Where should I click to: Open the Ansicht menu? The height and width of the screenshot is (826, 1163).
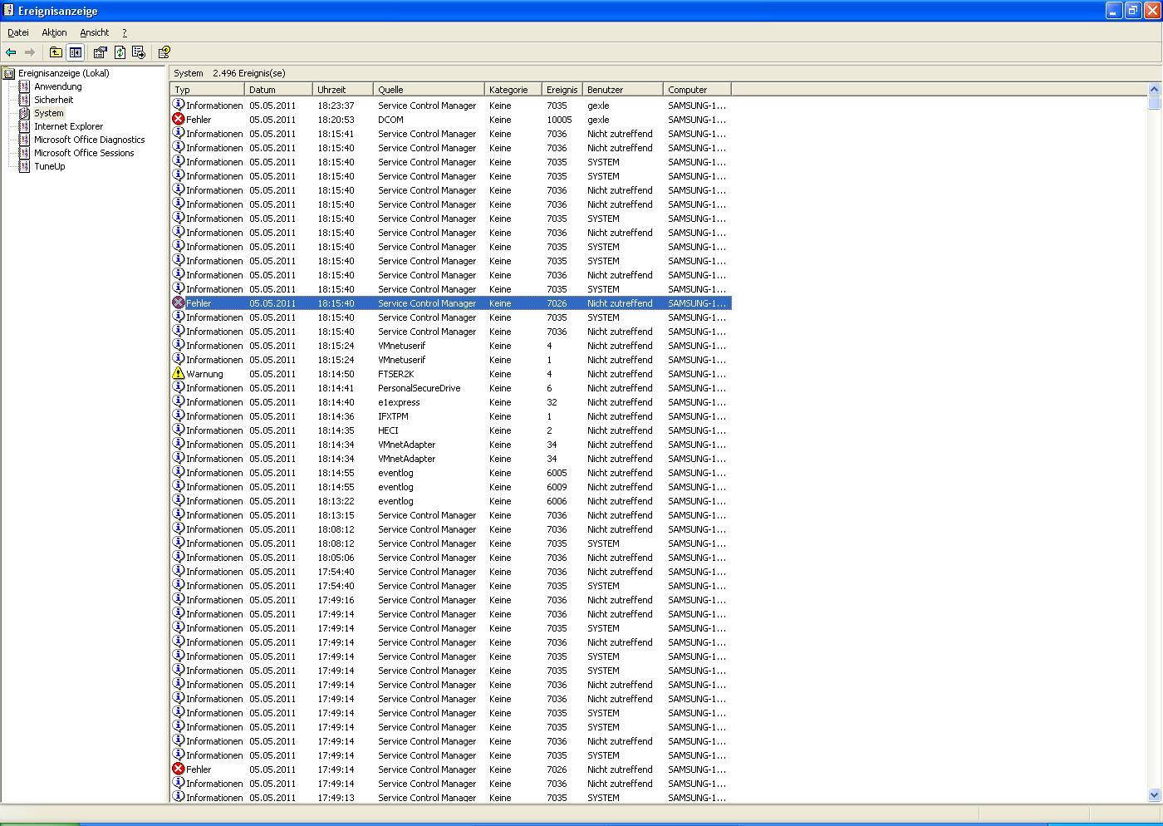point(94,32)
